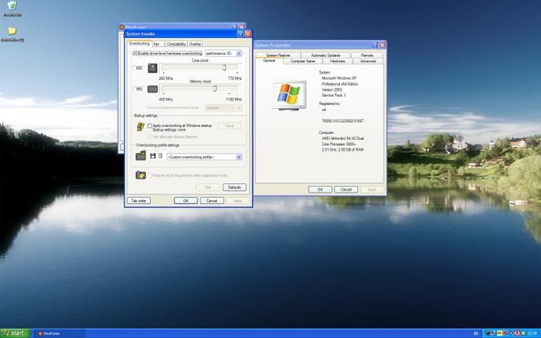This screenshot has width=541, height=338.
Task: Click Apply in the System Properties window
Action: 372,190
